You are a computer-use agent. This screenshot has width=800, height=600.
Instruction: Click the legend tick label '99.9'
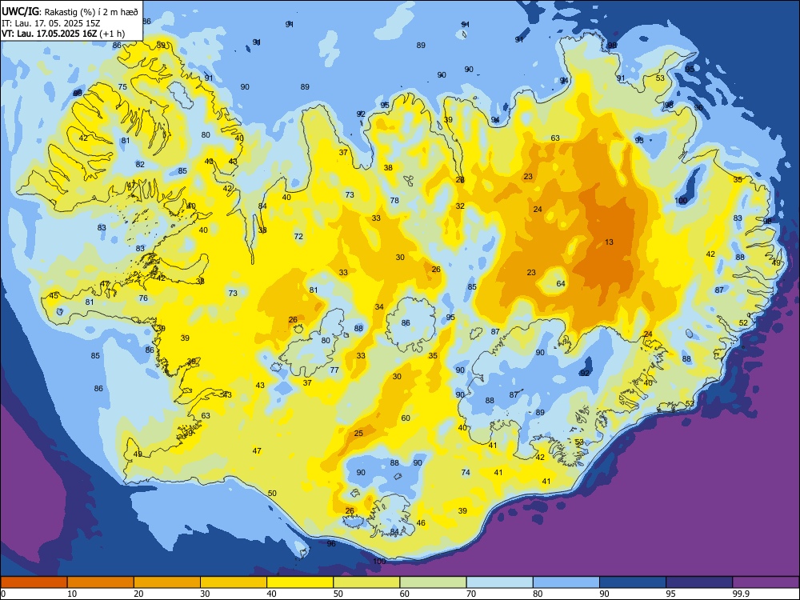(741, 594)
